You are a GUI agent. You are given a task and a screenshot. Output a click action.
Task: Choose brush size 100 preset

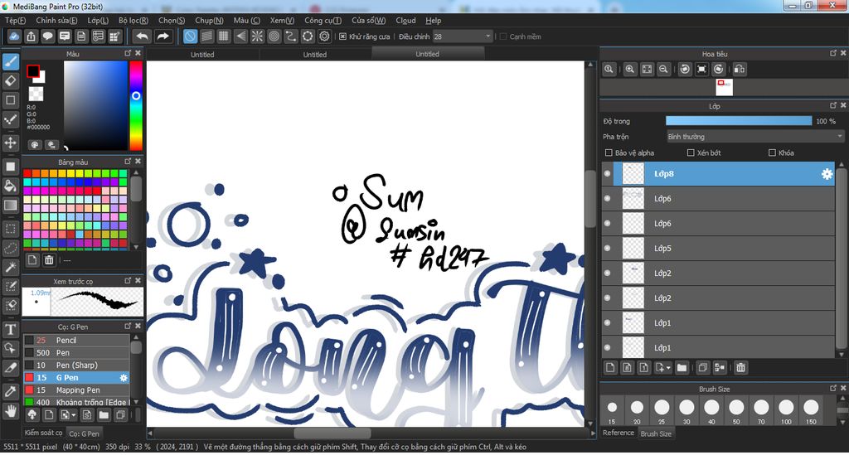point(786,410)
